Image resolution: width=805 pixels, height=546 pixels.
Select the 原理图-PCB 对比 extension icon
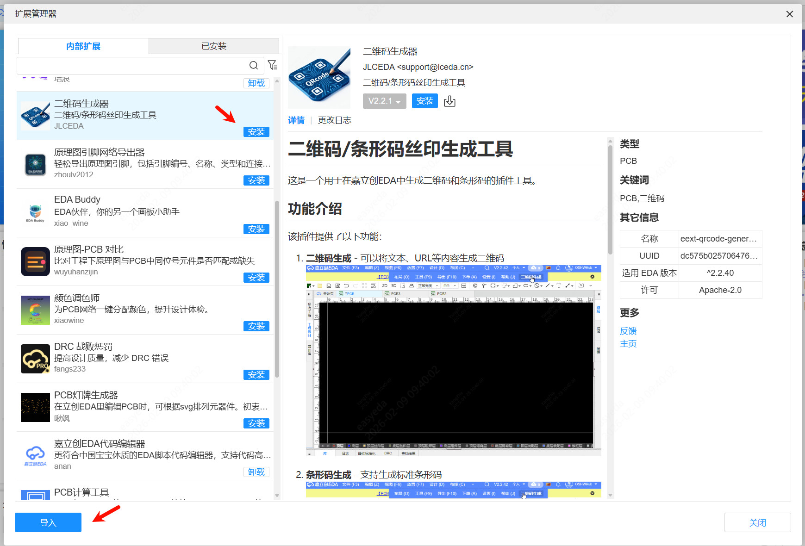35,261
